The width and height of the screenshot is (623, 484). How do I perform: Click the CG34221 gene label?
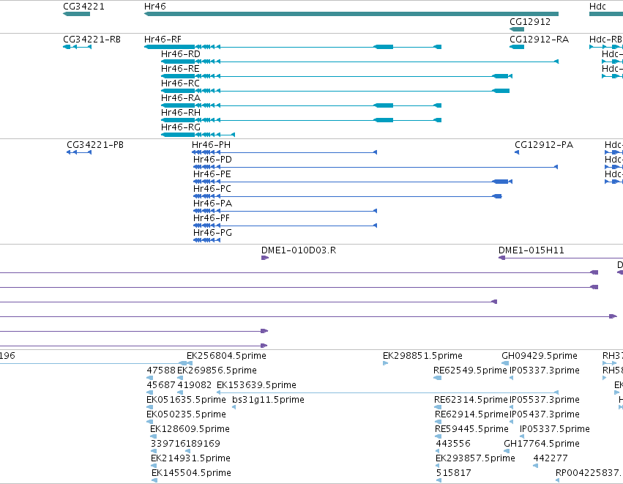click(x=84, y=7)
